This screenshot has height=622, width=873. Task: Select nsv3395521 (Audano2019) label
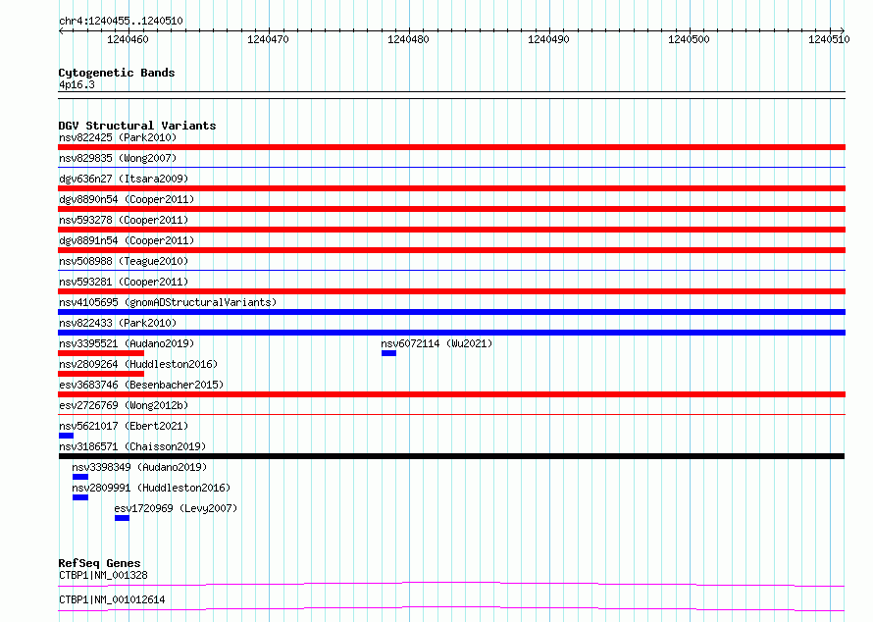[x=127, y=343]
